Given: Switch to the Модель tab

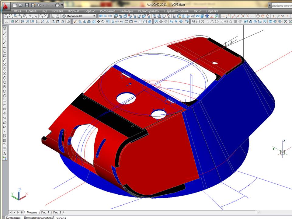Looking at the screenshot, I should 32,212.
